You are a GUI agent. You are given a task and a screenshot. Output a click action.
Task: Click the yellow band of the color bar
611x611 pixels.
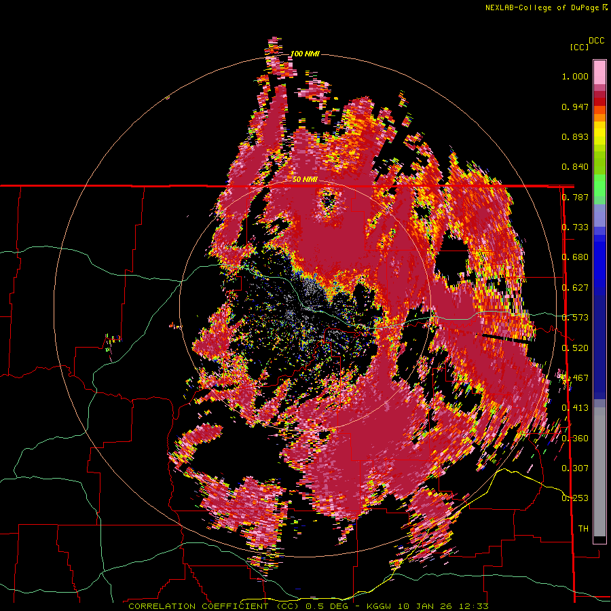tap(599, 133)
